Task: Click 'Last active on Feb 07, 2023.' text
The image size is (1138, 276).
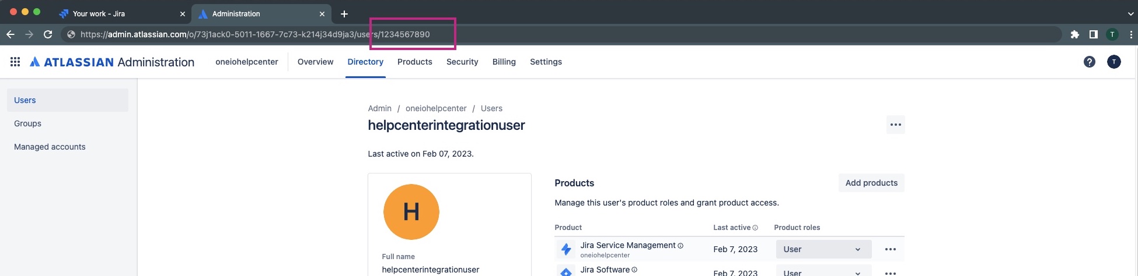Action: (x=421, y=154)
